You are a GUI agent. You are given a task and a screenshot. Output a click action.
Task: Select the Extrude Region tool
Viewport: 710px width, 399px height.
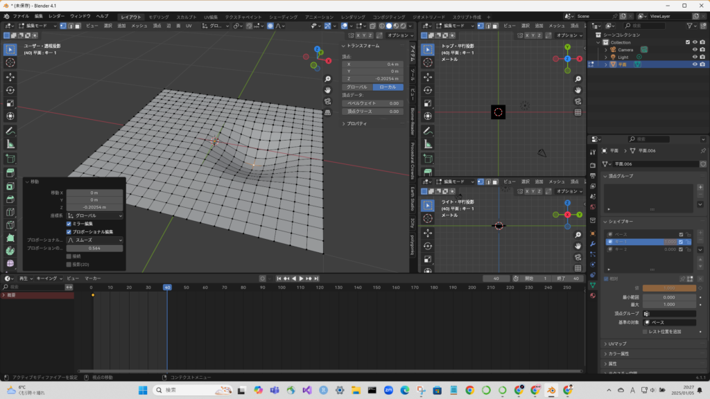10,171
